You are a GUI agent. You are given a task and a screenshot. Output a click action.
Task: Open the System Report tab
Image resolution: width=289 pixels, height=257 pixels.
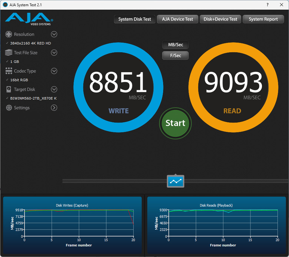[x=263, y=19]
